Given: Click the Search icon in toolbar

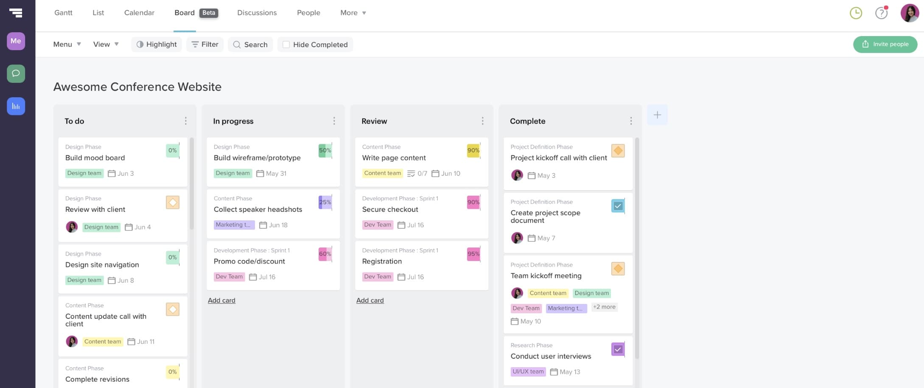Looking at the screenshot, I should point(237,44).
